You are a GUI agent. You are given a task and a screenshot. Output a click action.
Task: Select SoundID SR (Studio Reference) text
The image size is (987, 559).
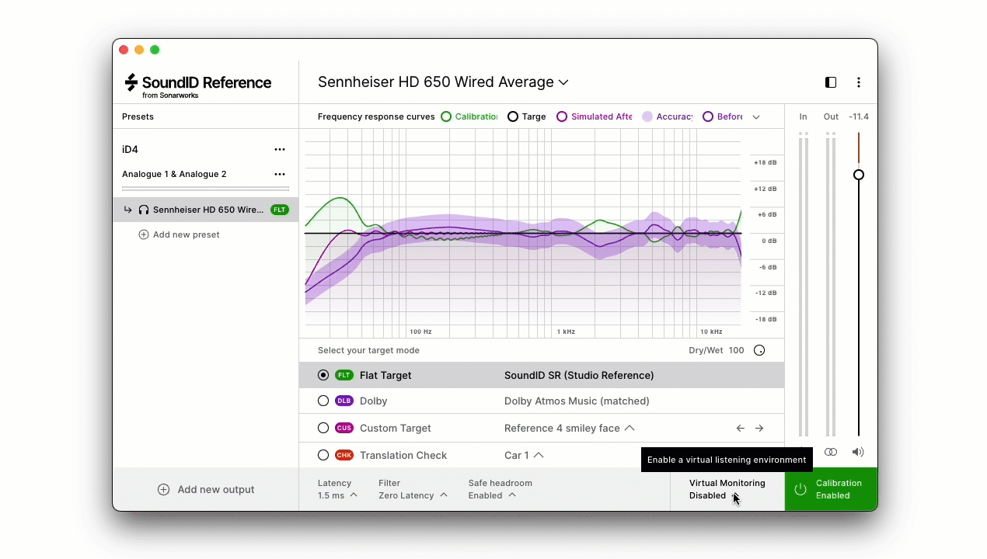pyautogui.click(x=579, y=375)
